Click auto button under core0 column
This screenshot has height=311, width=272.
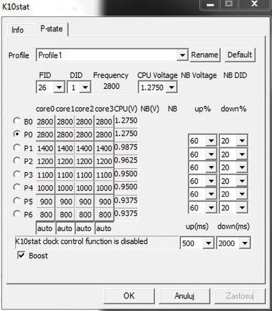coord(45,228)
